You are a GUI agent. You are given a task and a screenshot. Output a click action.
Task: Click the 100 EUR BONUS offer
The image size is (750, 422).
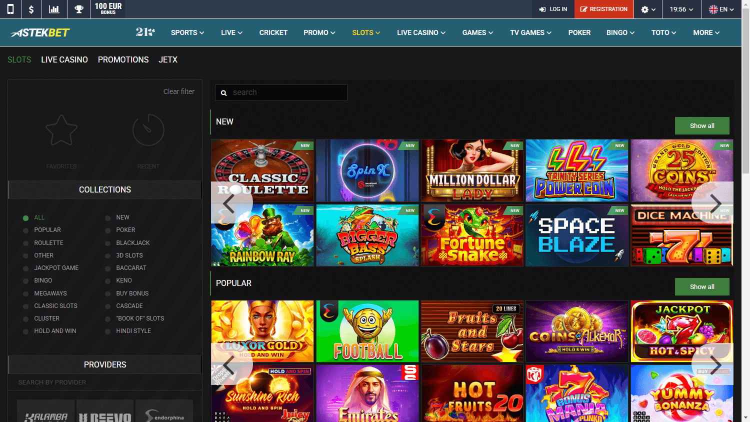click(108, 9)
